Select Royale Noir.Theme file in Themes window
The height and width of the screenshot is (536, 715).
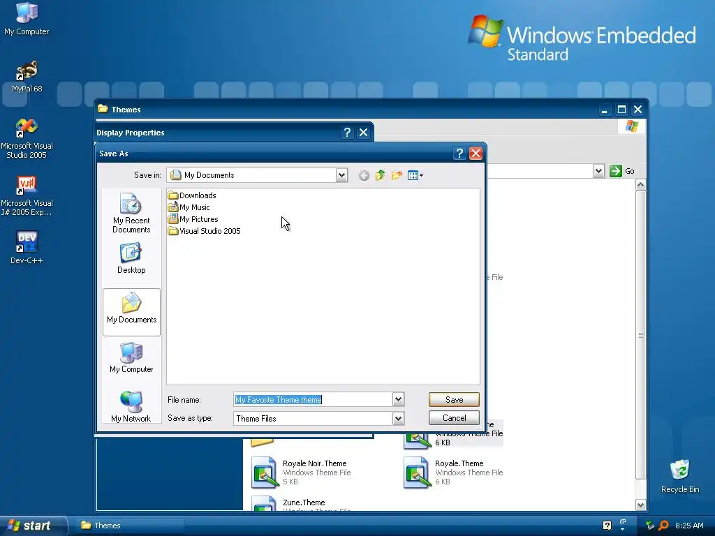click(x=301, y=472)
